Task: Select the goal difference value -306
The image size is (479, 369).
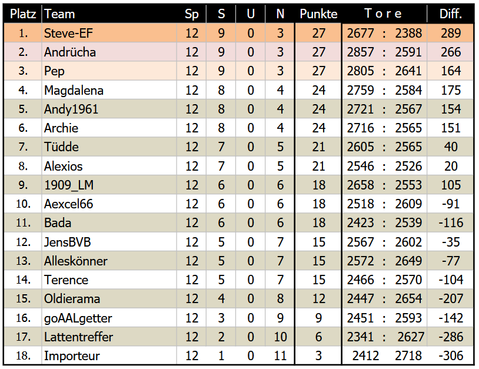Action: click(x=451, y=356)
